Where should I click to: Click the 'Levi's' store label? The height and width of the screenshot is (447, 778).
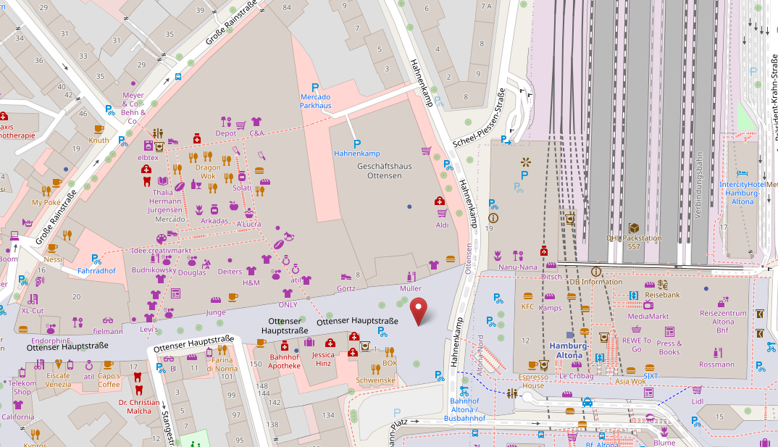point(149,330)
